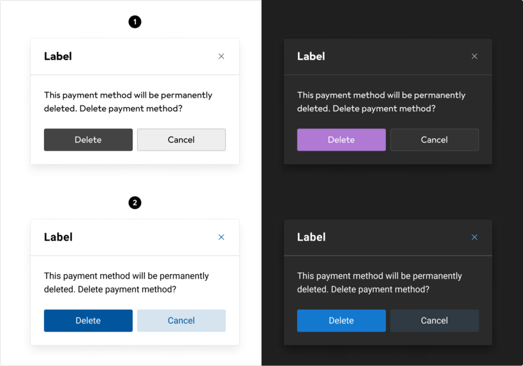
Task: Click blue X icon in bottom light dialog
Action: click(x=221, y=237)
